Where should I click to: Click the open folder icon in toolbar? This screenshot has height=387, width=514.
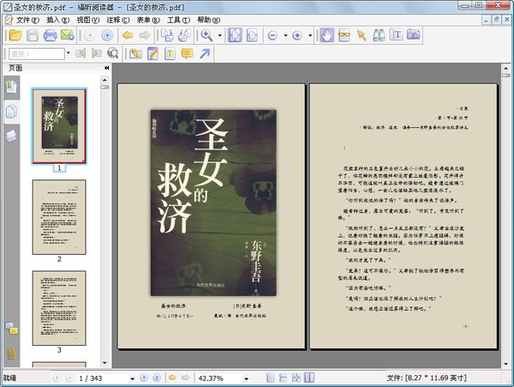(15, 35)
